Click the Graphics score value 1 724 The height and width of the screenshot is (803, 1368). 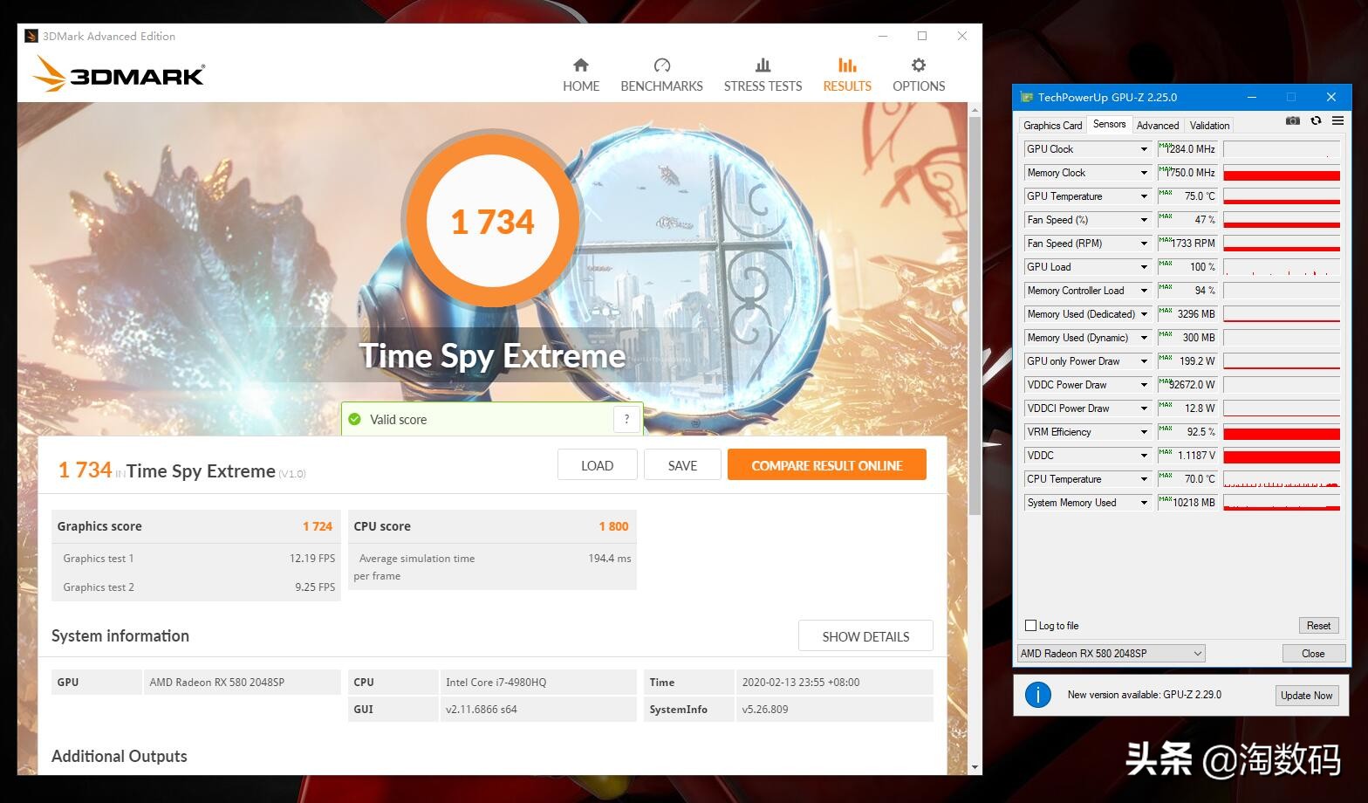coord(318,526)
